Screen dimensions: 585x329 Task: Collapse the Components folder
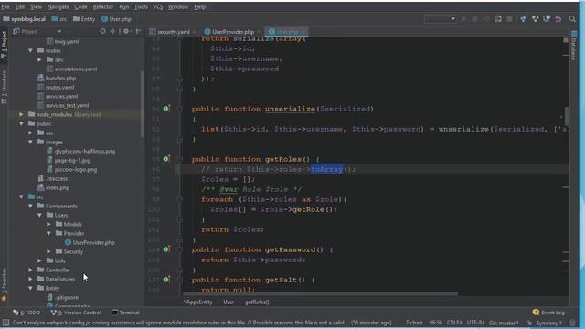click(30, 206)
